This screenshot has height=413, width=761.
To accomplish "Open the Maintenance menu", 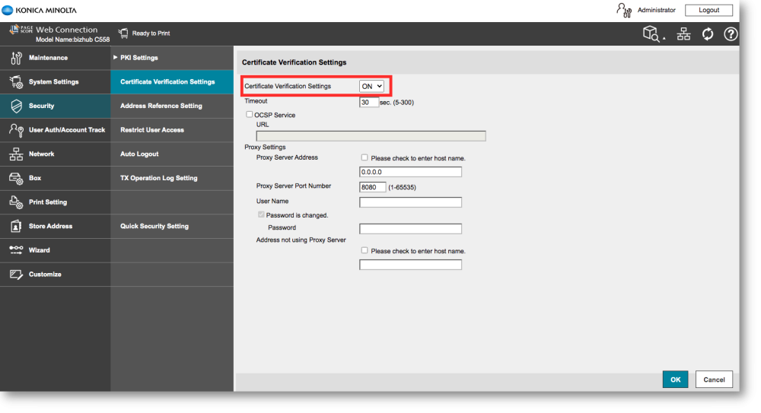I will point(56,58).
